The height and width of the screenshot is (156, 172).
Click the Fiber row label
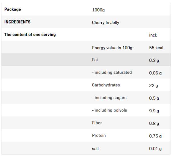(x=97, y=123)
